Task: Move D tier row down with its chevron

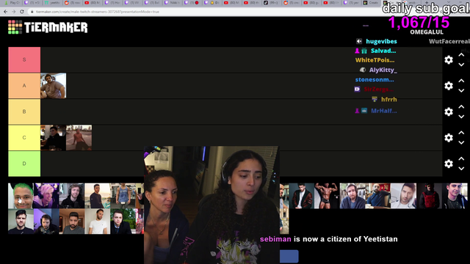Action: click(x=461, y=169)
